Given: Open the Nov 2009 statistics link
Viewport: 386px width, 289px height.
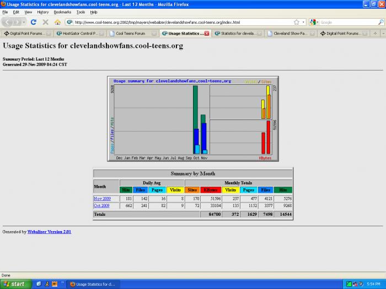Looking at the screenshot, I should click(102, 198).
